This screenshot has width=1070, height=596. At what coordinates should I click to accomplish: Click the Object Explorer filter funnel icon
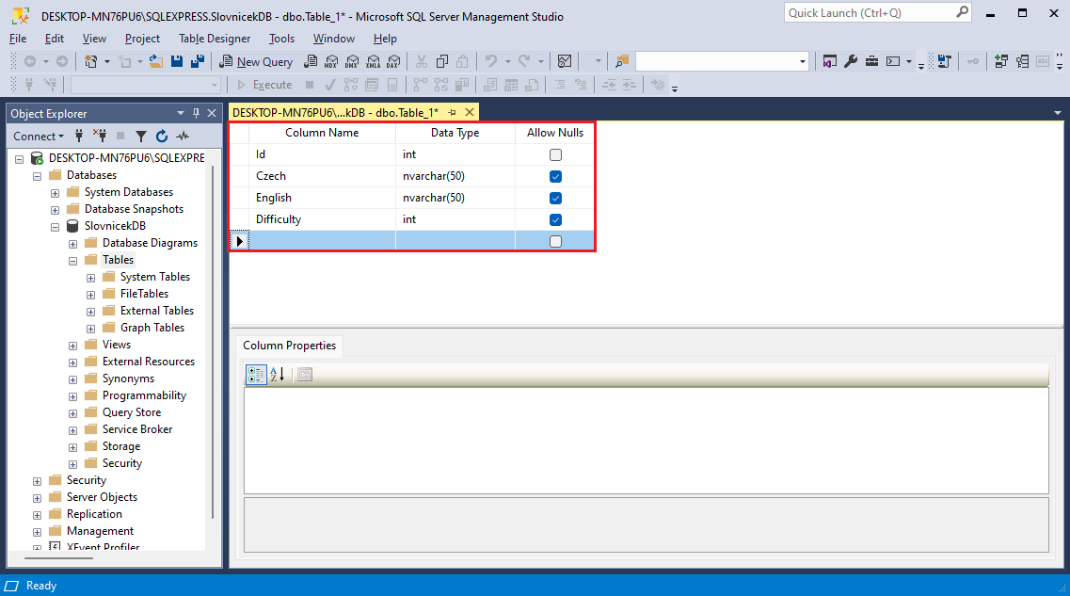pyautogui.click(x=141, y=137)
